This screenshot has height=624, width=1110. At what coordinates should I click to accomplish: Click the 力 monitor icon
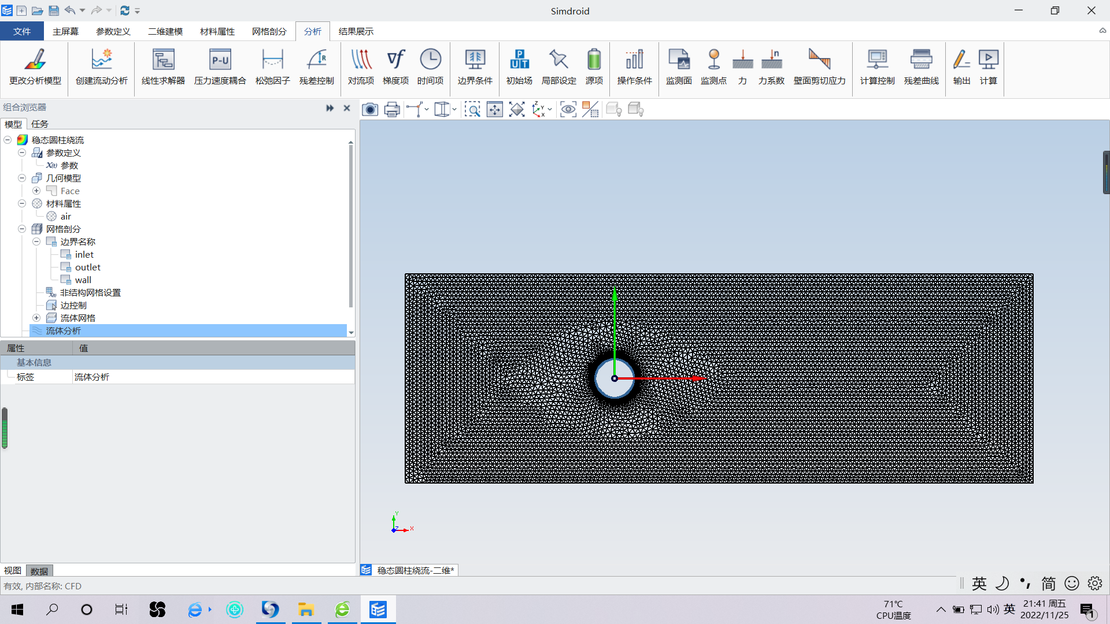(742, 67)
